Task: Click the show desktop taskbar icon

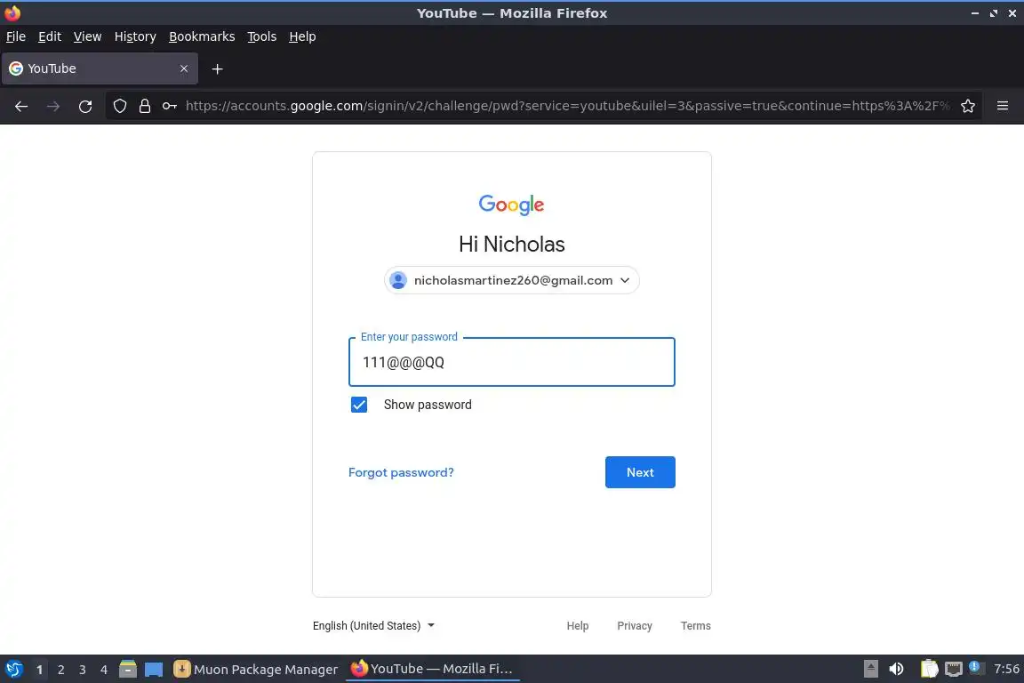Action: pyautogui.click(x=154, y=669)
